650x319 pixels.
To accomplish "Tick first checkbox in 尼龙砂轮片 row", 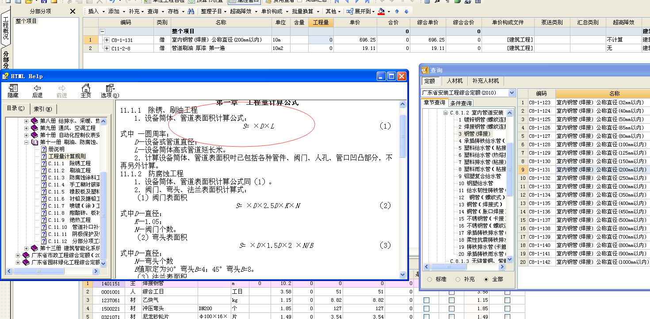I will (x=426, y=316).
